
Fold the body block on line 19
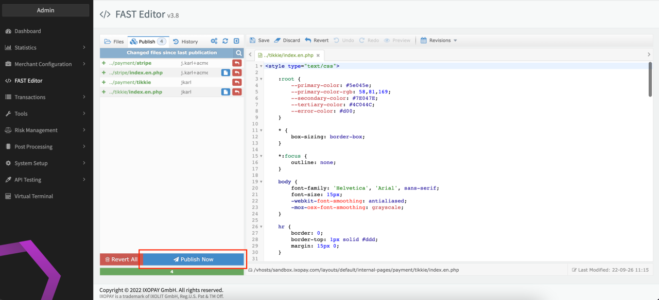[261, 182]
